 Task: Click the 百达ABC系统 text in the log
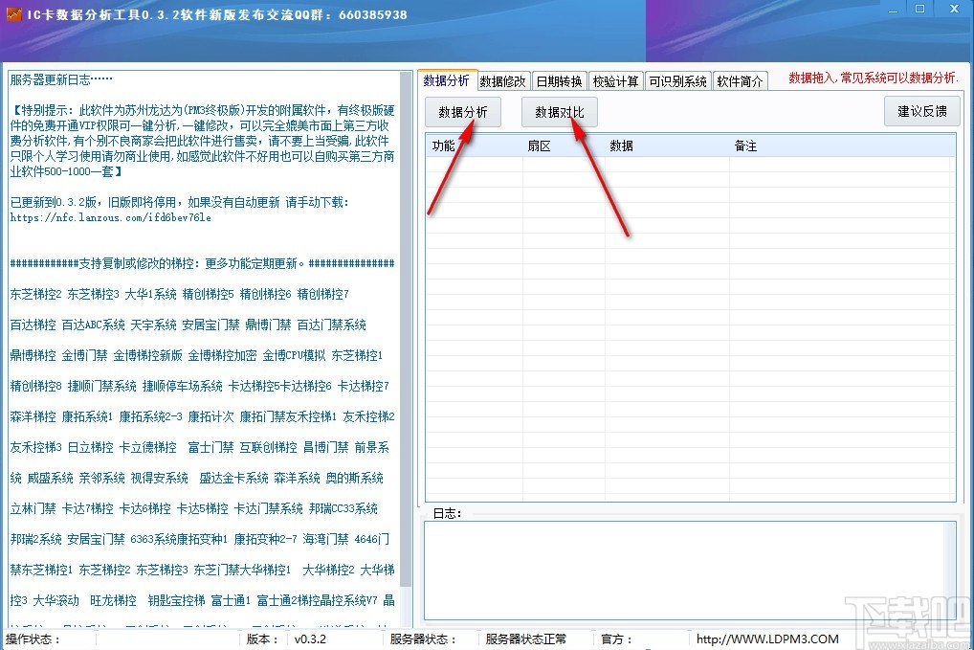pyautogui.click(x=93, y=325)
